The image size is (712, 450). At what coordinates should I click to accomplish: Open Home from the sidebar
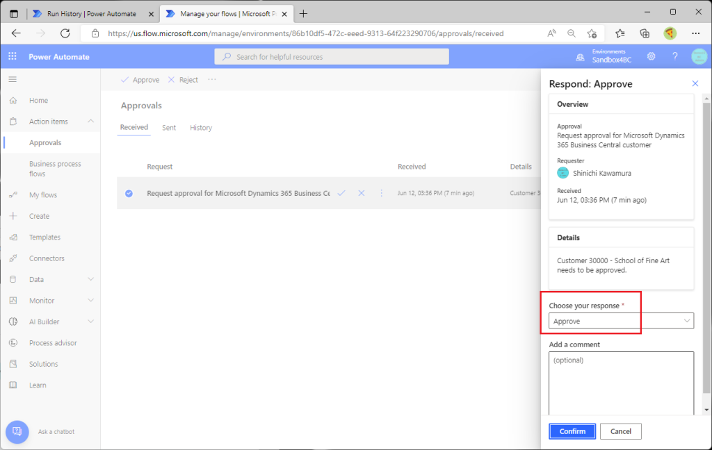39,100
